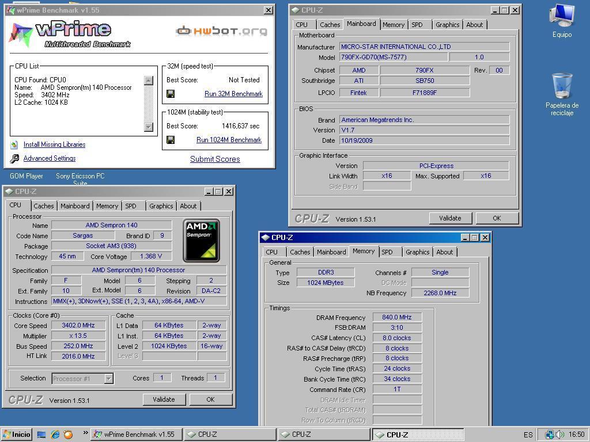Click the volume speaker tray icon
Image resolution: width=590 pixels, height=442 pixels.
(x=560, y=435)
